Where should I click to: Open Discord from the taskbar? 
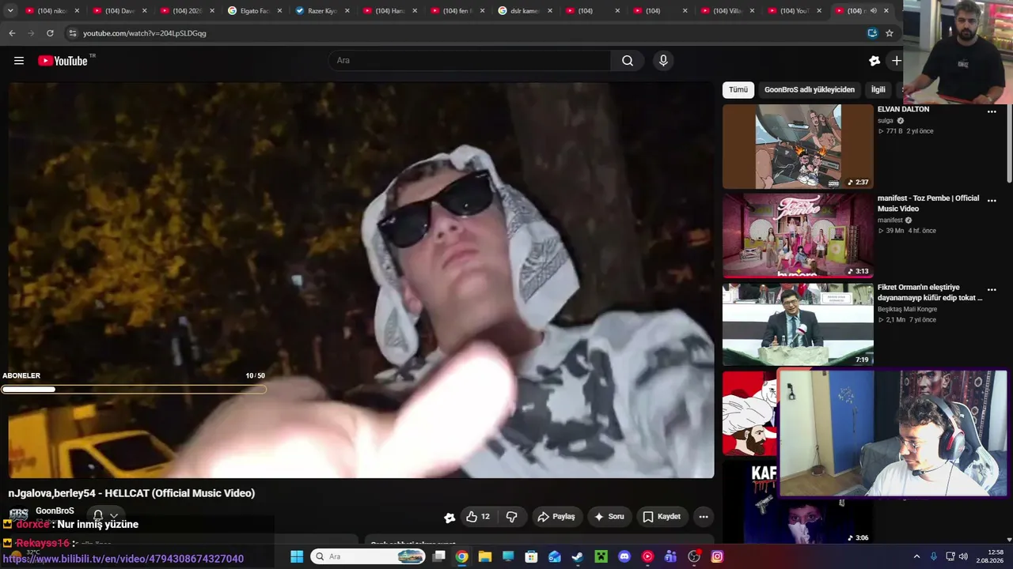click(x=624, y=556)
